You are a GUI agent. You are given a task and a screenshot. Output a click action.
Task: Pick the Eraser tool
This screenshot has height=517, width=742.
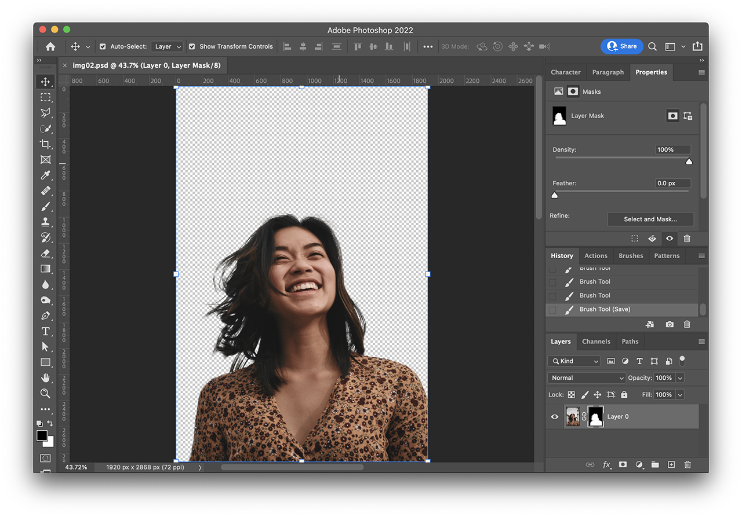click(x=45, y=253)
